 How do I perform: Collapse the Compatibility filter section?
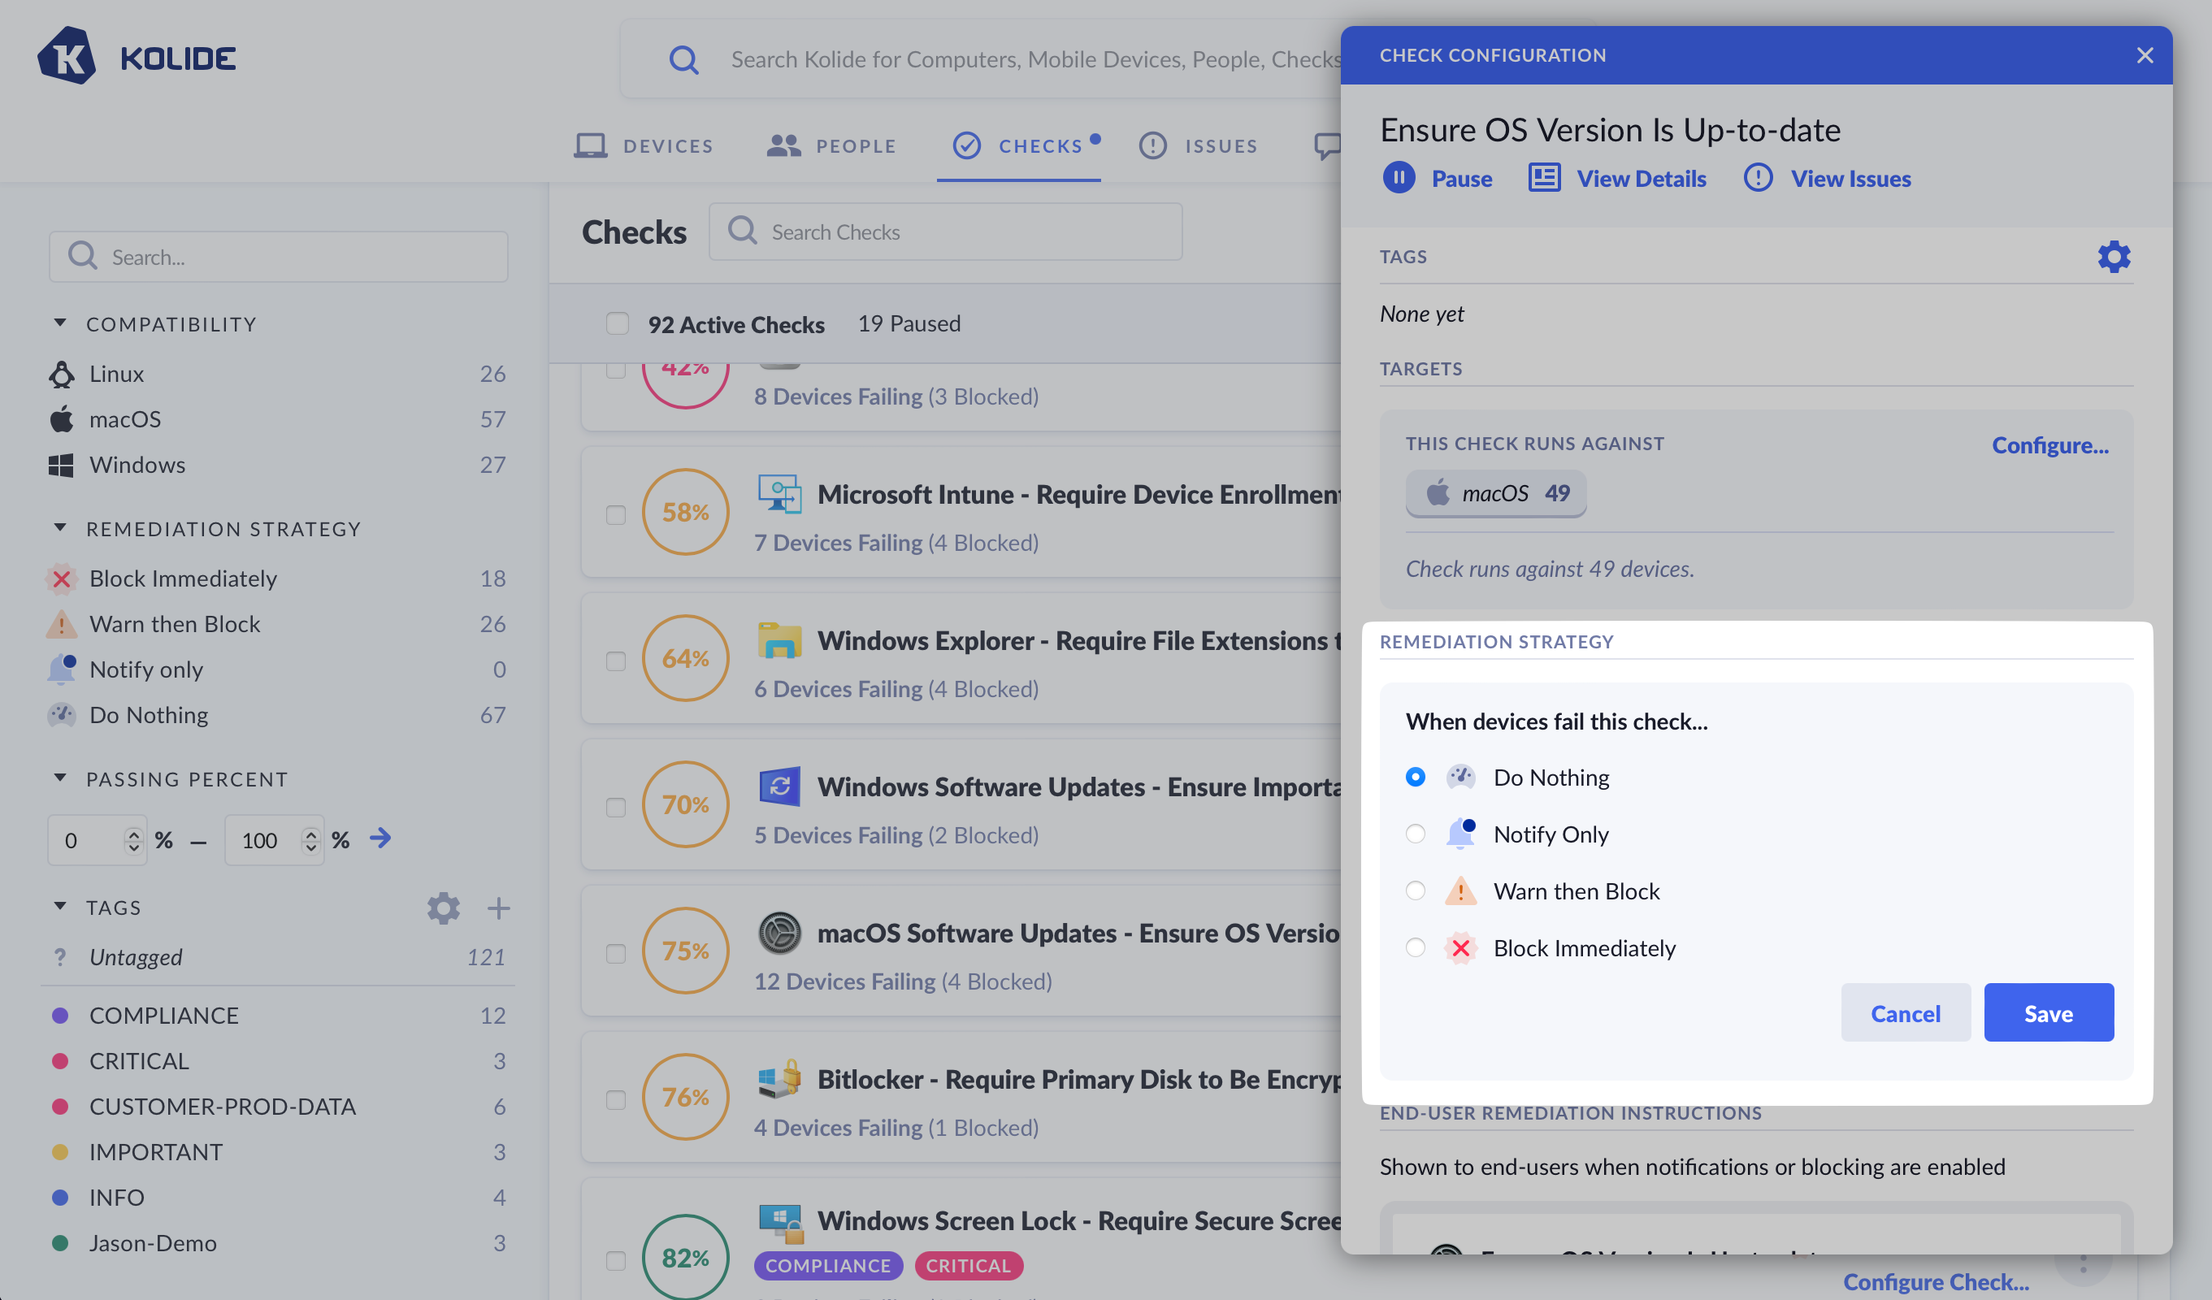tap(59, 324)
